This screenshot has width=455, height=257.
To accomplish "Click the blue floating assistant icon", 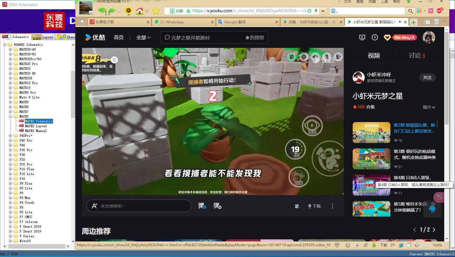I will pyautogui.click(x=432, y=209).
